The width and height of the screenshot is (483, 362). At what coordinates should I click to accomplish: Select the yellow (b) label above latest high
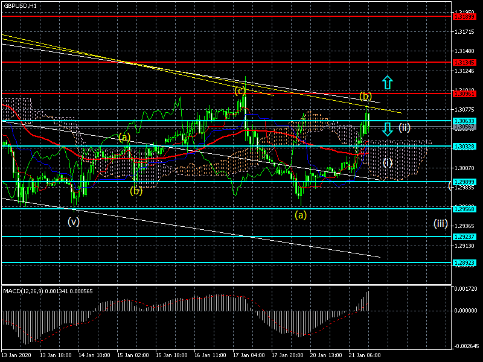(x=365, y=96)
